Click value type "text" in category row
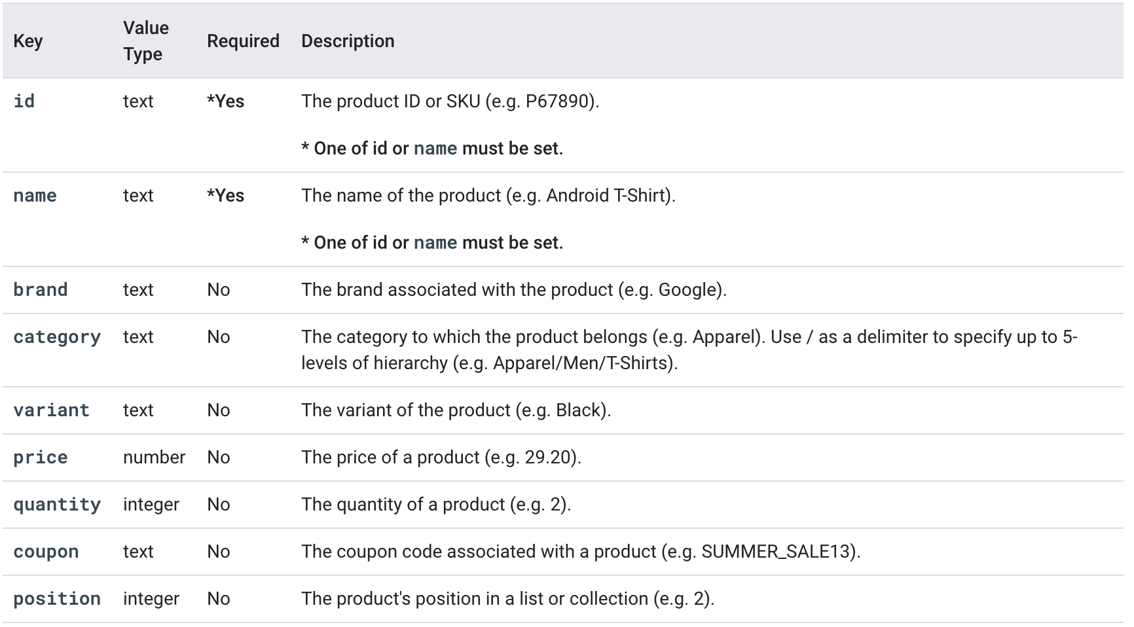Image resolution: width=1134 pixels, height=627 pixels. point(138,337)
